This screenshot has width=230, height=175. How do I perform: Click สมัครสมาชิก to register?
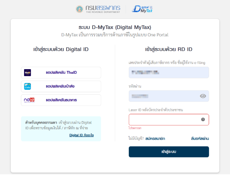point(155,138)
